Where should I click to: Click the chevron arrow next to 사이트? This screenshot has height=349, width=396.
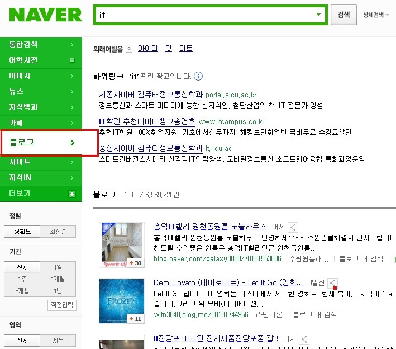tap(72, 162)
